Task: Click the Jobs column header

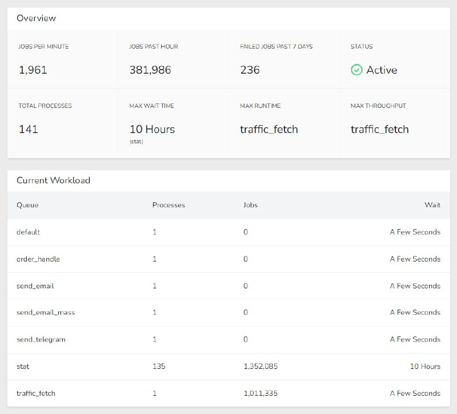Action: [x=250, y=205]
